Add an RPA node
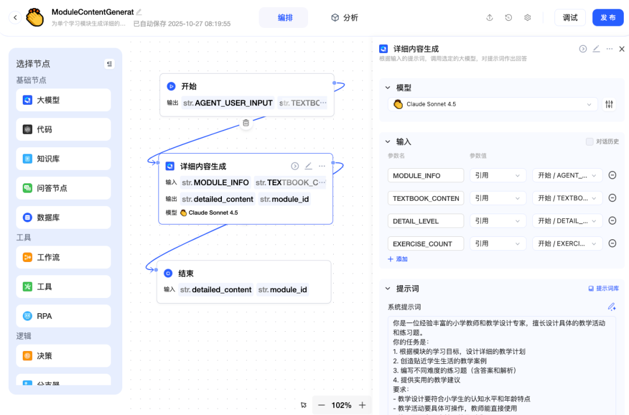The width and height of the screenshot is (629, 415). pos(63,315)
